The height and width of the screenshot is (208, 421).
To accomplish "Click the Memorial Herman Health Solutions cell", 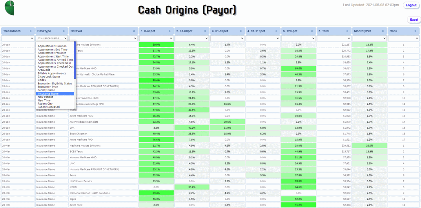I will click(103, 193).
